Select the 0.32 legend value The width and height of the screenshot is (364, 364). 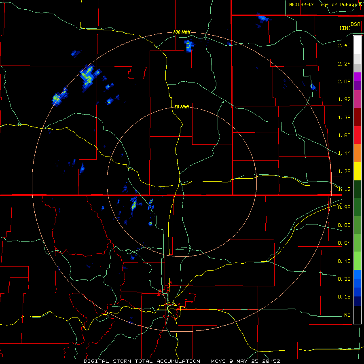click(x=344, y=279)
